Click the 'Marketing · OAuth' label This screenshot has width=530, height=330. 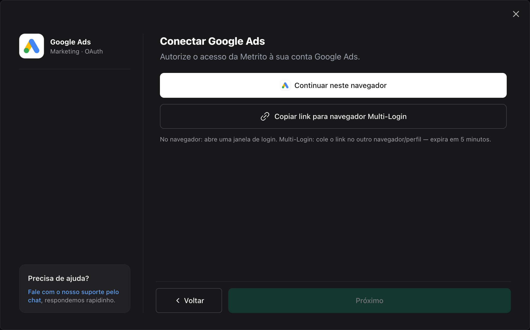point(76,51)
